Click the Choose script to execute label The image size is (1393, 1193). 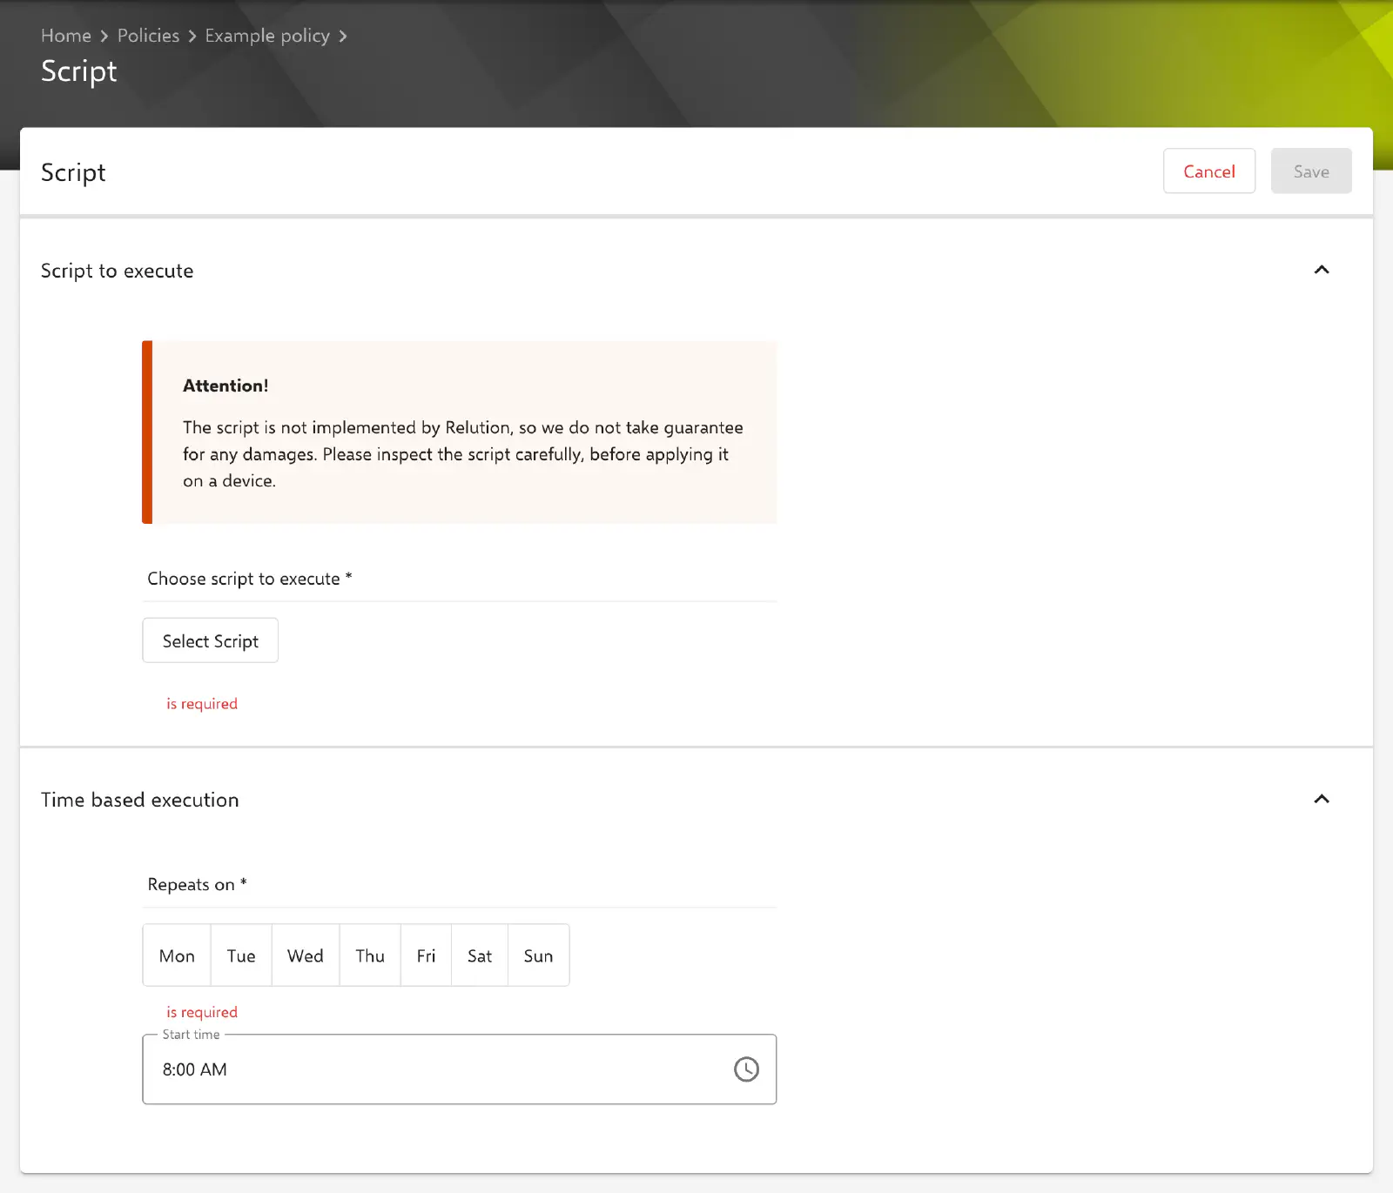[x=250, y=579]
